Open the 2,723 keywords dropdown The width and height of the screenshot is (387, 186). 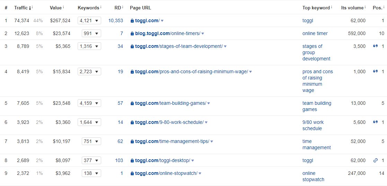(x=89, y=71)
